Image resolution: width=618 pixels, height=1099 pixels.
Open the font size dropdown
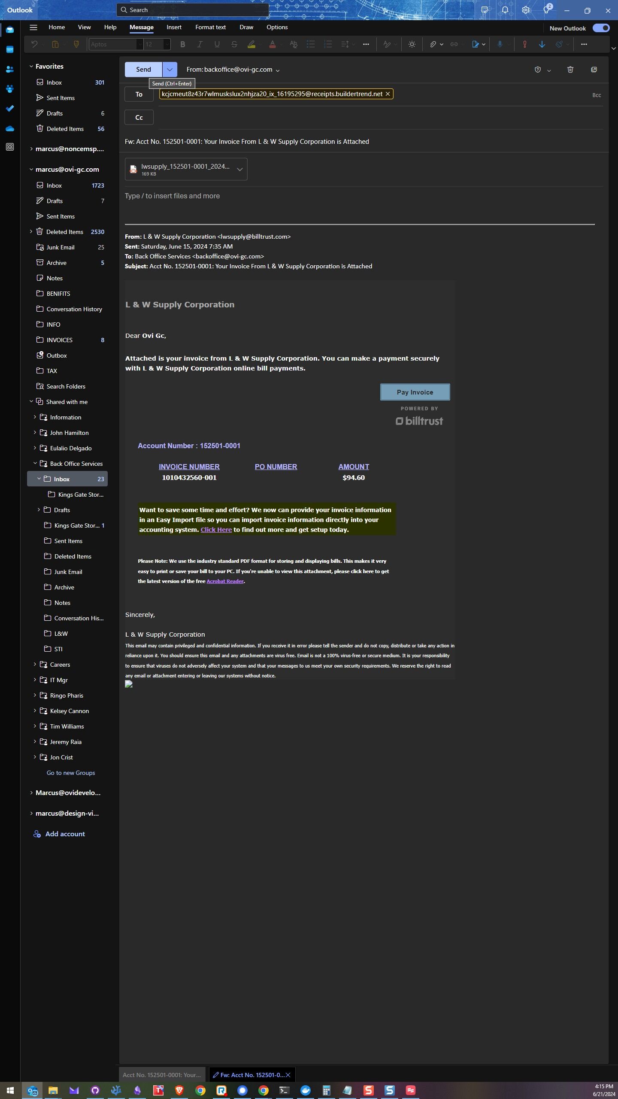coord(167,44)
